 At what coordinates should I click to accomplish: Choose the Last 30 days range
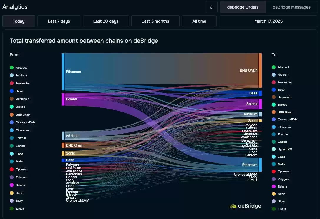coord(106,21)
